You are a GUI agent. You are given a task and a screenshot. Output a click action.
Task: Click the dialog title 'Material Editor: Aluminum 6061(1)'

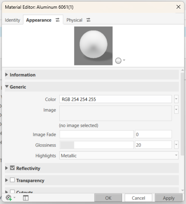[x=39, y=7]
